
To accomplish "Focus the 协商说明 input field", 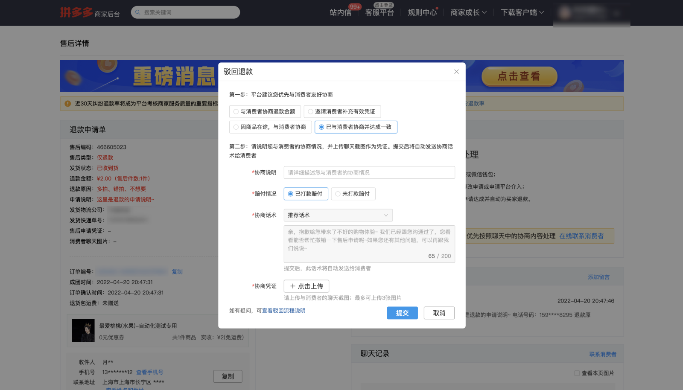I will pos(369,172).
